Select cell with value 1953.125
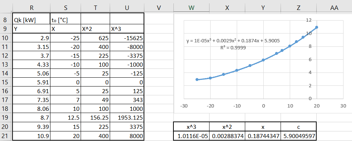 pyautogui.click(x=127, y=118)
